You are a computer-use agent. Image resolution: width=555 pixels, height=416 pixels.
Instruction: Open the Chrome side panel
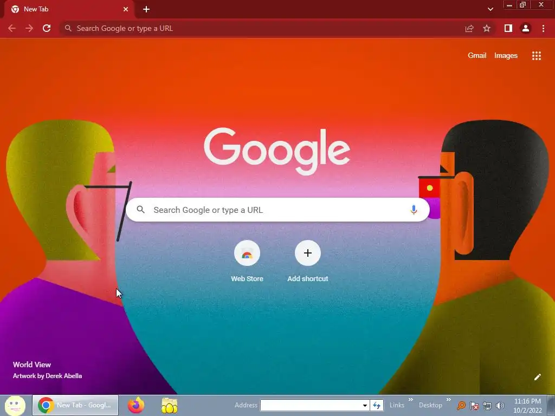coord(508,28)
